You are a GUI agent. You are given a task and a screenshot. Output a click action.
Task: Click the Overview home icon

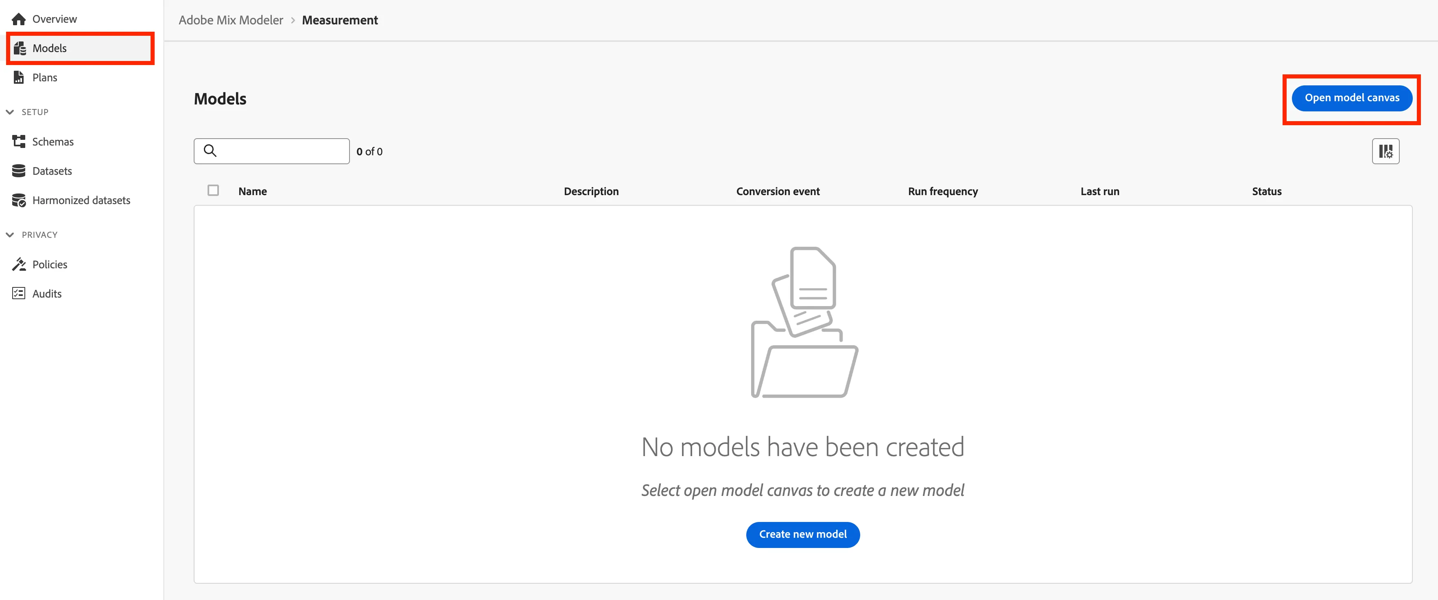click(x=18, y=20)
